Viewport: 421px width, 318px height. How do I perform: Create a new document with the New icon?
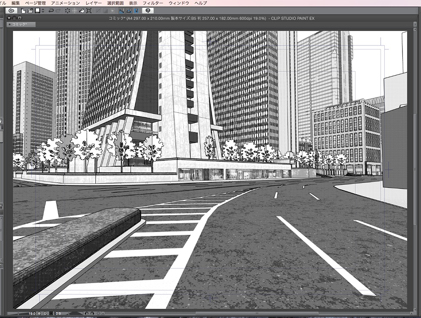tap(23, 11)
